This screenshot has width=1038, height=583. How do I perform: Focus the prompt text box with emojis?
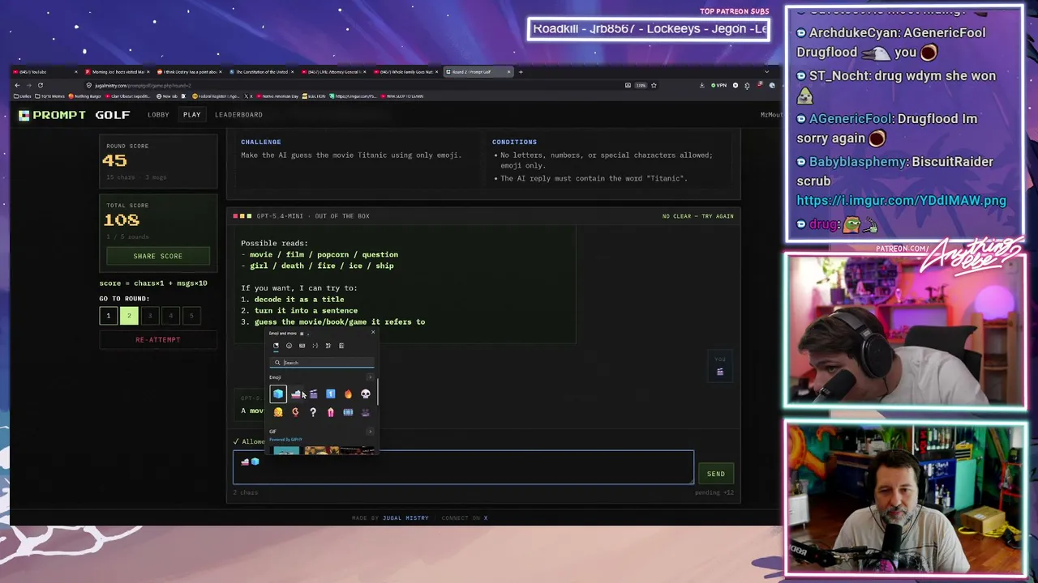(463, 467)
